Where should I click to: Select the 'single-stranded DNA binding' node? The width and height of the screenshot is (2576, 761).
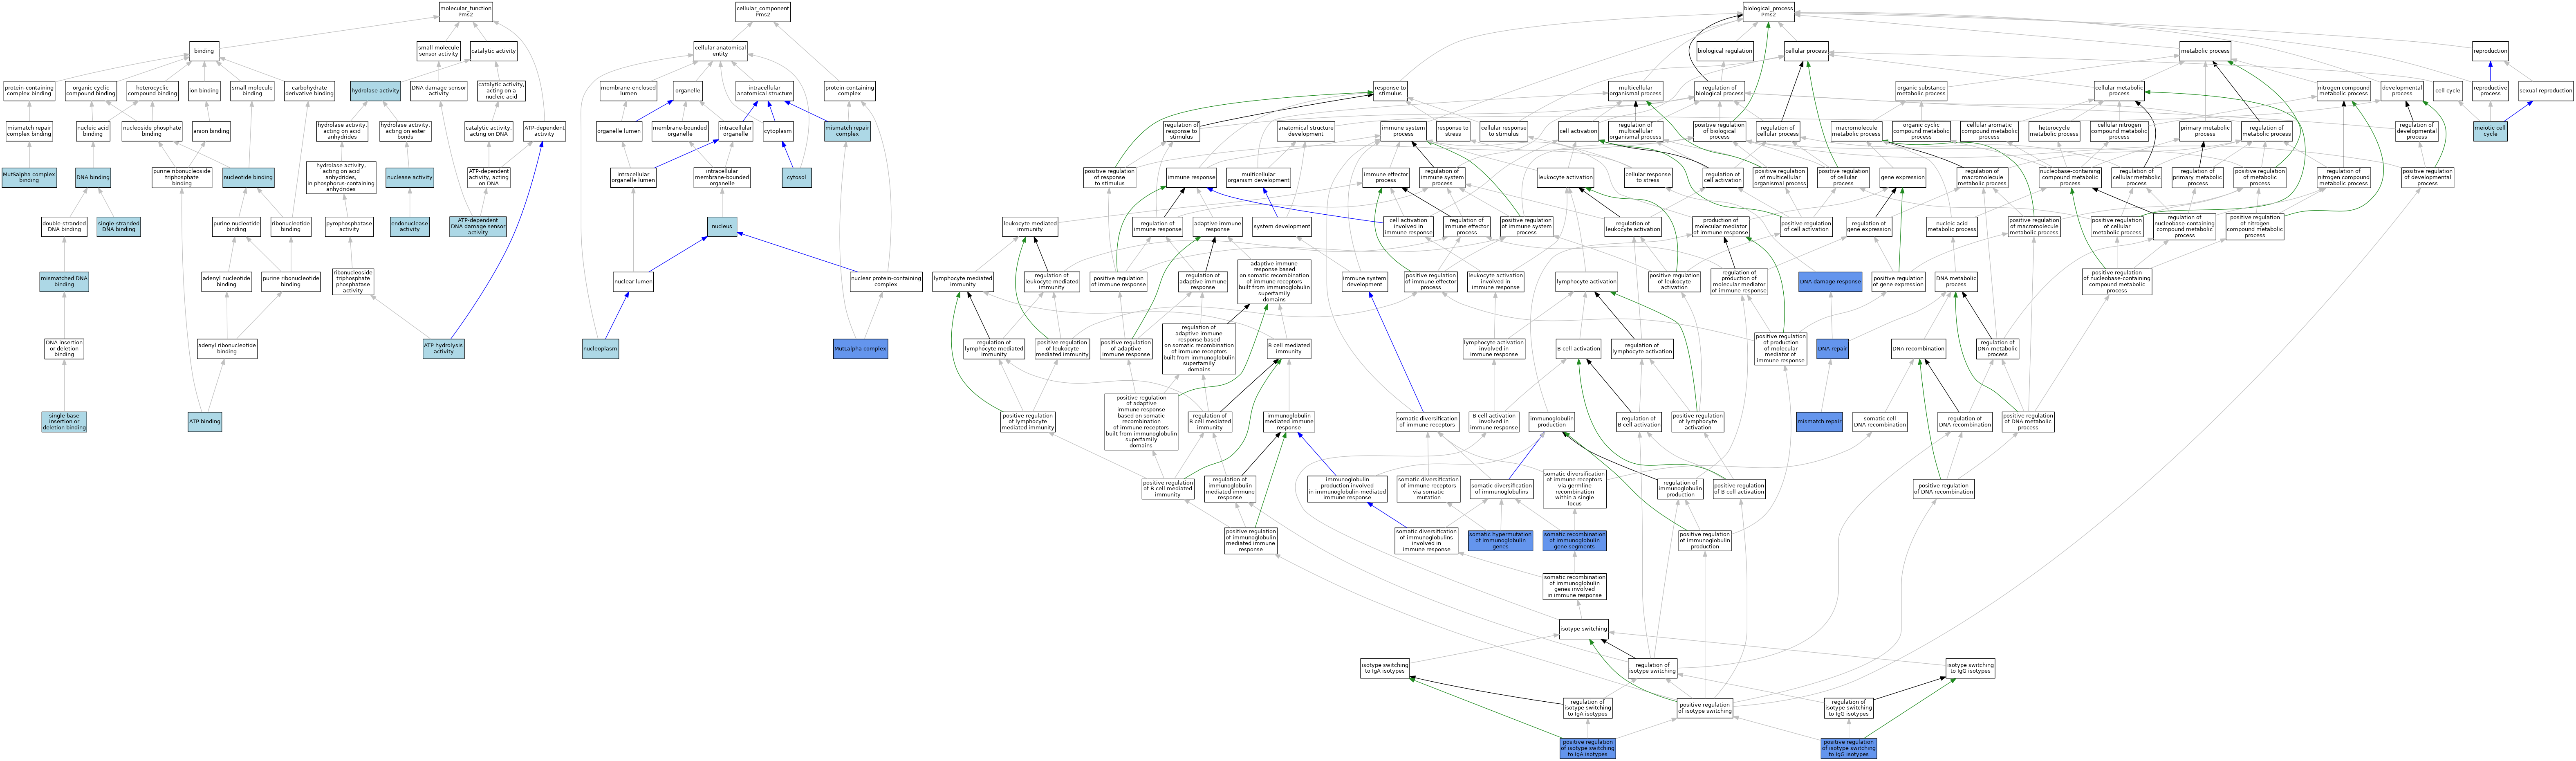click(x=118, y=227)
